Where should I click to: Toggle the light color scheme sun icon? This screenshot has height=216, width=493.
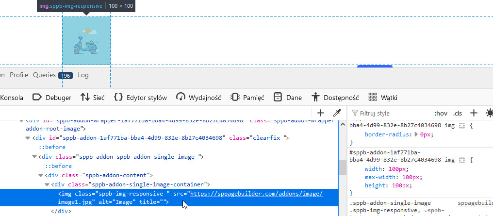(x=489, y=113)
